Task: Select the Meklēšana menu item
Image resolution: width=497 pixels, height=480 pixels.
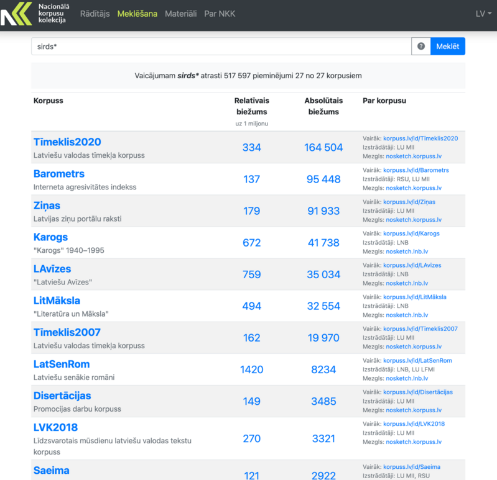Action: coord(137,14)
